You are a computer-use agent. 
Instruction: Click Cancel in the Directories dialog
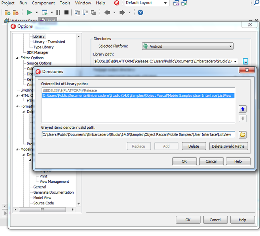[x=211, y=161]
